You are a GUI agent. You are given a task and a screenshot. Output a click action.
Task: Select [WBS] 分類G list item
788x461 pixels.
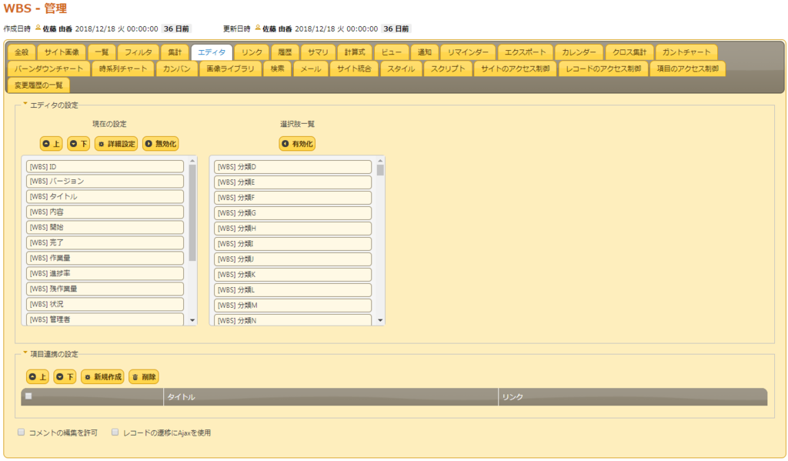coord(293,212)
